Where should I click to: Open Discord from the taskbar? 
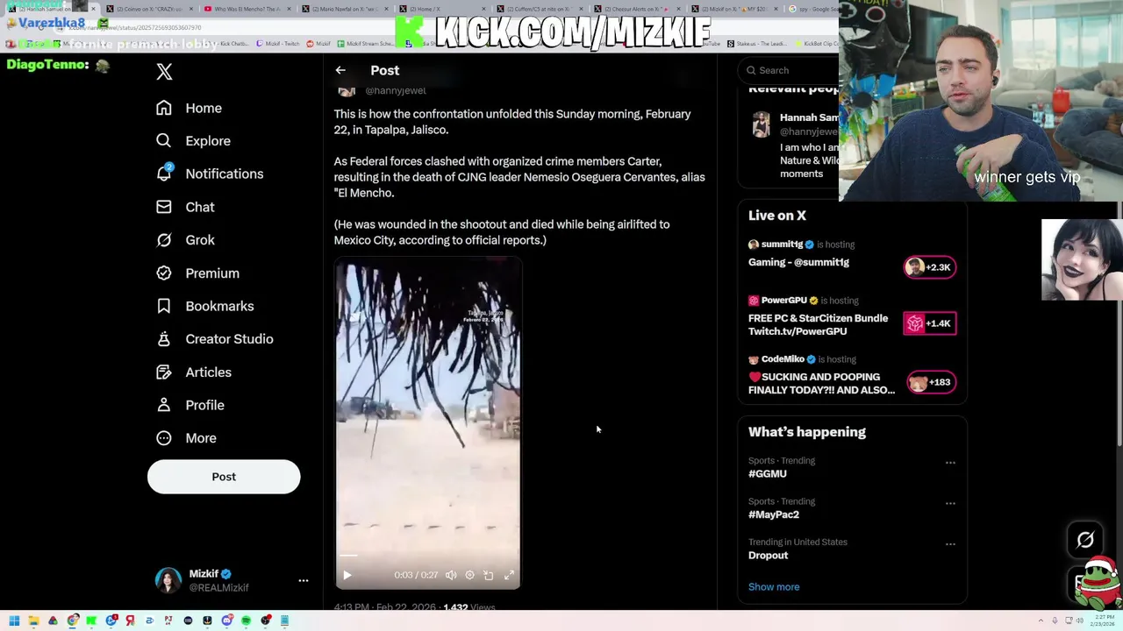point(226,620)
